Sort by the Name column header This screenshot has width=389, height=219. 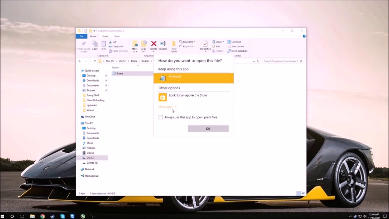115,68
